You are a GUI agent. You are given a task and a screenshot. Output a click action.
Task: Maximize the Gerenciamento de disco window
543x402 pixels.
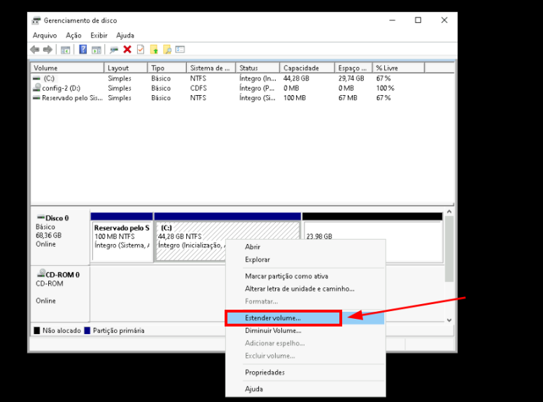(418, 20)
